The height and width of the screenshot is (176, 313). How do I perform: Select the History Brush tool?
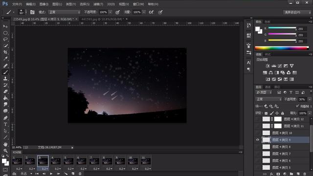tap(5, 85)
